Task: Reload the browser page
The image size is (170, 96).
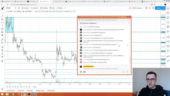Action: pyautogui.click(x=8, y=5)
